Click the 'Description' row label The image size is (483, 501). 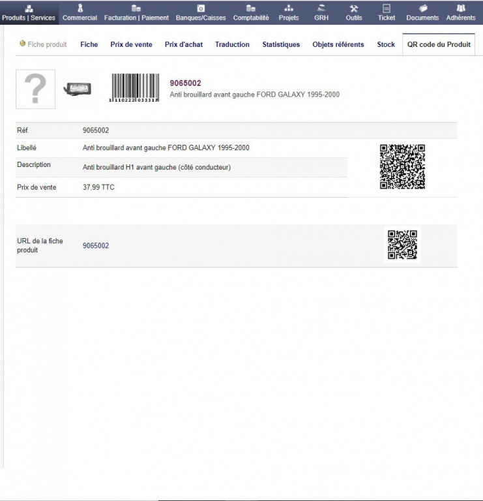pos(33,164)
